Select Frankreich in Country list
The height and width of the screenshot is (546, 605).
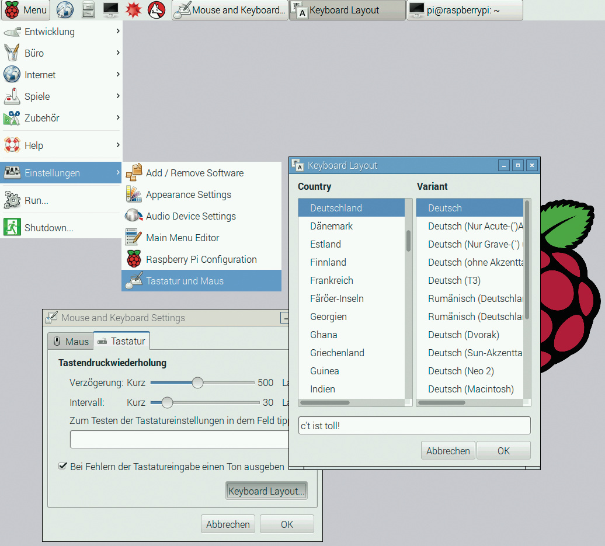coord(352,280)
